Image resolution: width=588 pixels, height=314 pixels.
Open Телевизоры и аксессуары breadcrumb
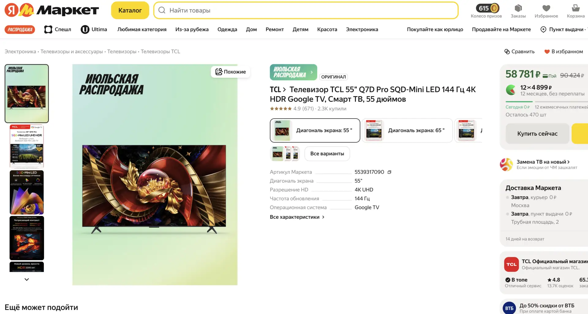[x=72, y=51]
